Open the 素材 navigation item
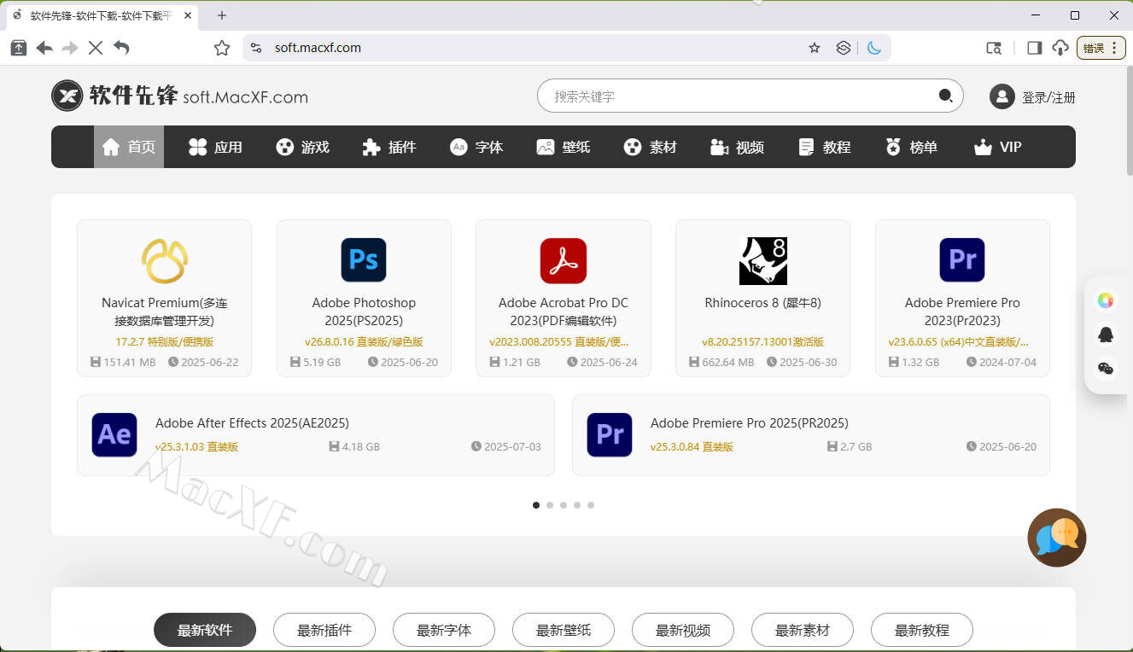The width and height of the screenshot is (1133, 652). [x=651, y=147]
